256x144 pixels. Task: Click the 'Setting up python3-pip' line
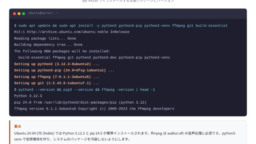click(x=64, y=70)
